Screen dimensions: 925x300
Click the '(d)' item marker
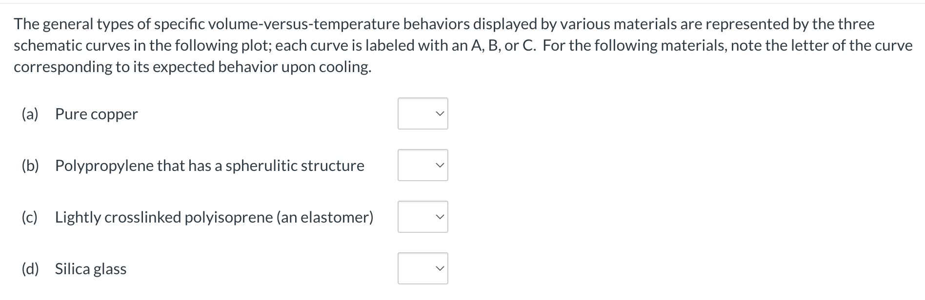coord(30,268)
